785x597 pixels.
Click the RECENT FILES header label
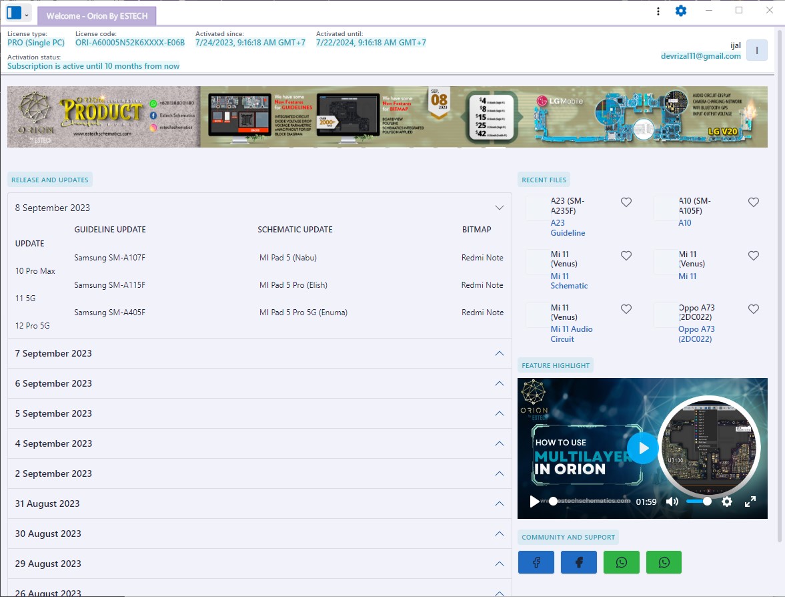544,180
